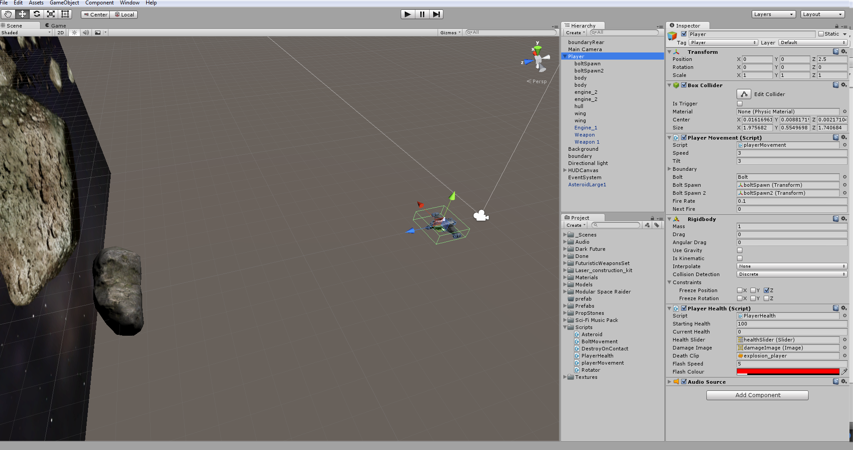Enable Use Gravity checkbox
The width and height of the screenshot is (853, 450).
click(740, 250)
